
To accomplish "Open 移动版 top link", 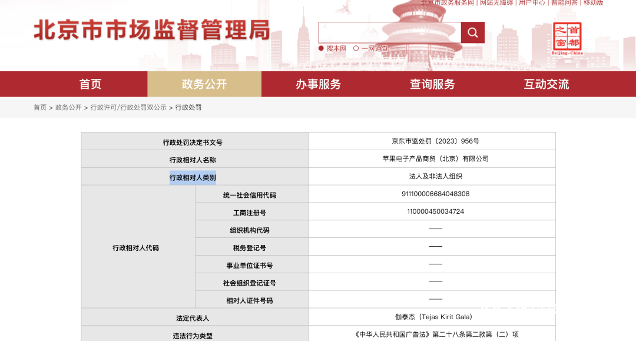I will (594, 3).
